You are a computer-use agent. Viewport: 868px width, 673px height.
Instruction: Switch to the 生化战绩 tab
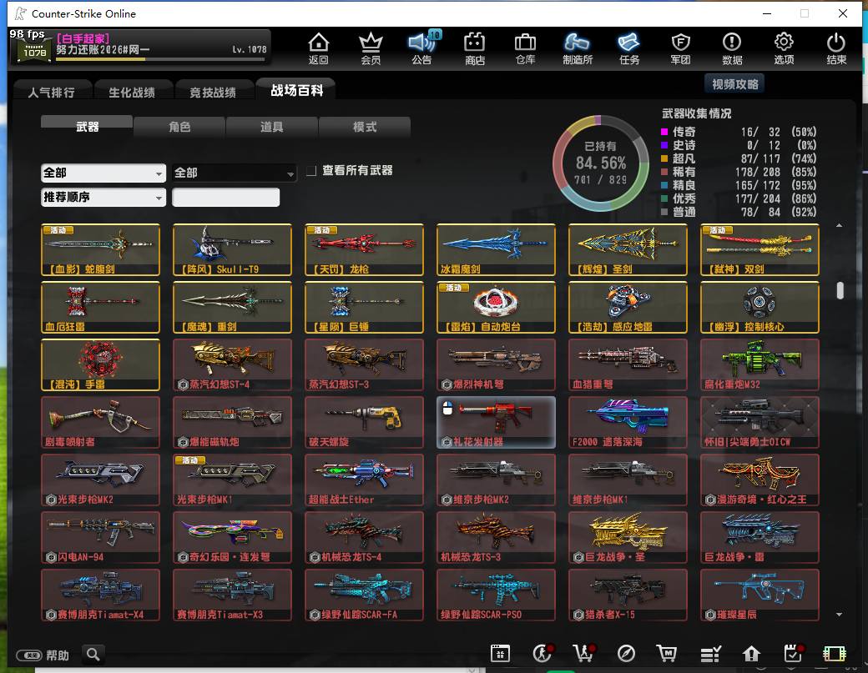pos(132,92)
